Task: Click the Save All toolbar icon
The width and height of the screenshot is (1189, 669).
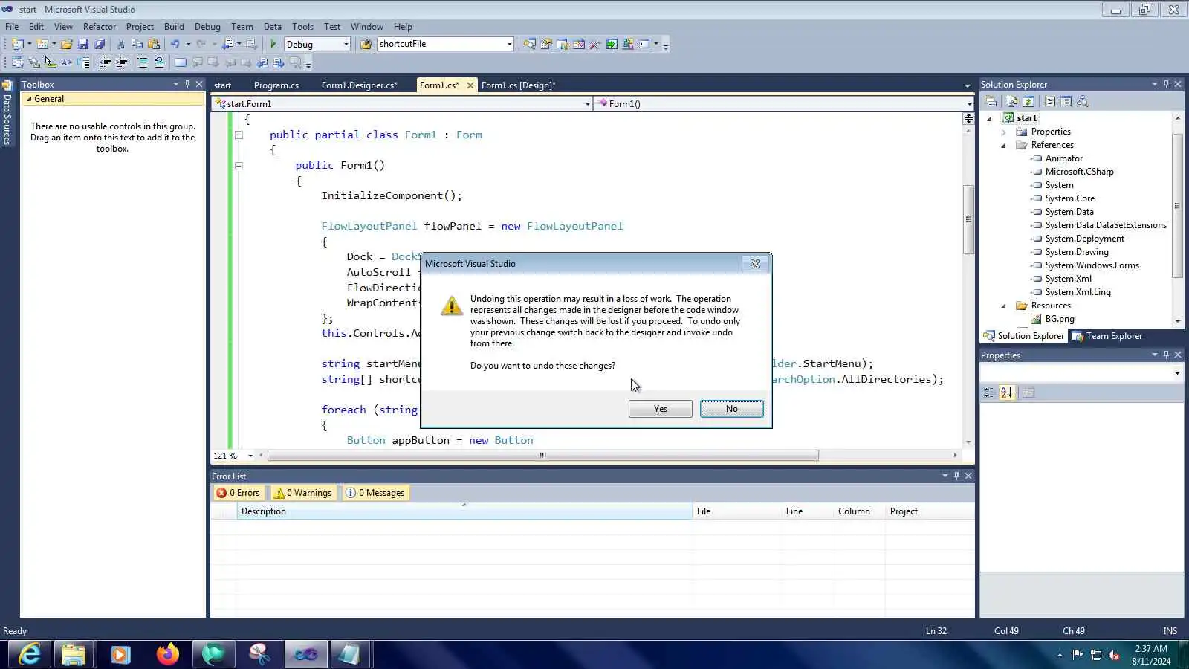Action: (x=100, y=44)
